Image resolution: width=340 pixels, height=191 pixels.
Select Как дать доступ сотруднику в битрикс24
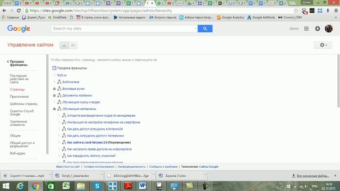pyautogui.click(x=95, y=129)
